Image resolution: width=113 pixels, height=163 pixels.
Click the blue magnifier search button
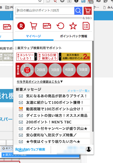(78, 11)
